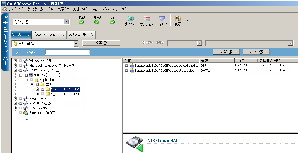Open the ヘルプ(H) menu

[120, 9]
